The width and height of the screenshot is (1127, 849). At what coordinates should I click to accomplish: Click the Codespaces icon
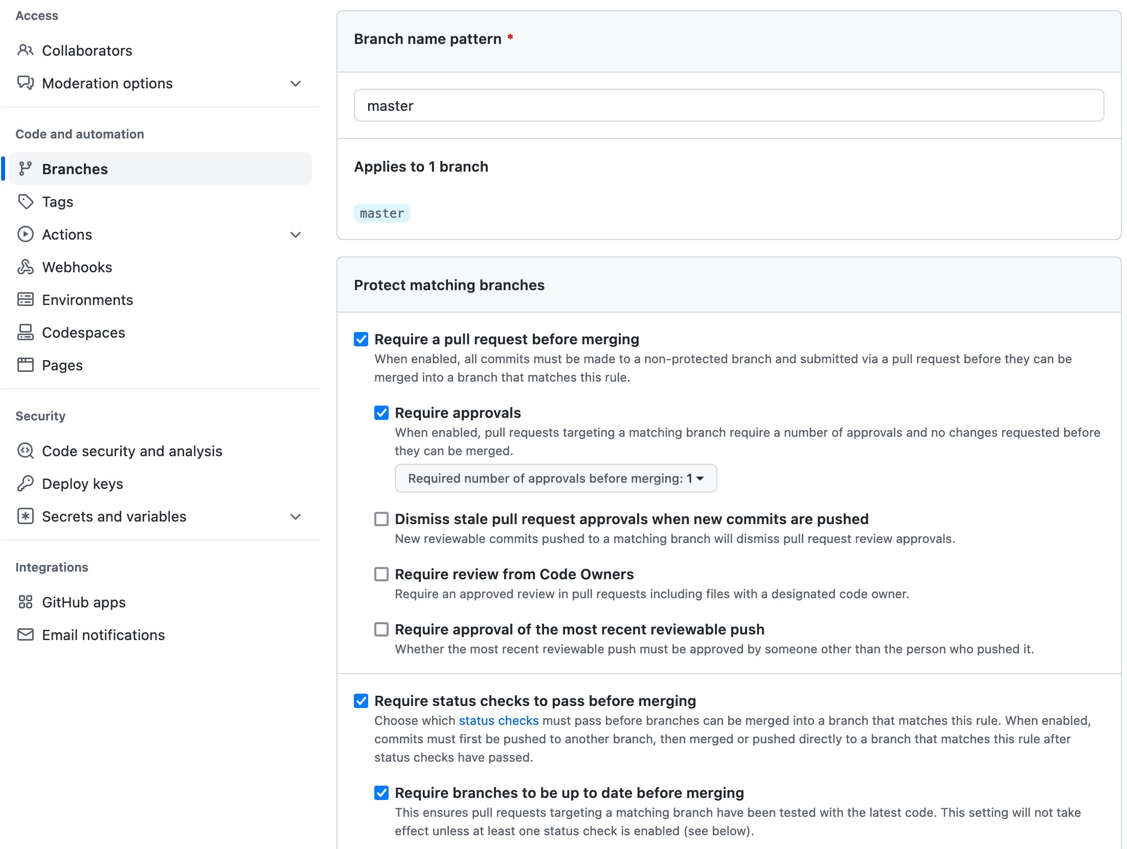[25, 332]
